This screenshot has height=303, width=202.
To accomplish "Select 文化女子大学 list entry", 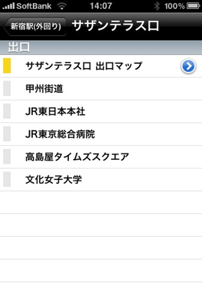I will click(x=101, y=179).
